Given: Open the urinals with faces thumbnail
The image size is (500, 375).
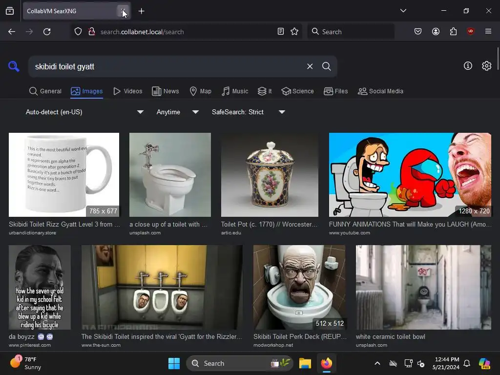Looking at the screenshot, I should coord(162,287).
